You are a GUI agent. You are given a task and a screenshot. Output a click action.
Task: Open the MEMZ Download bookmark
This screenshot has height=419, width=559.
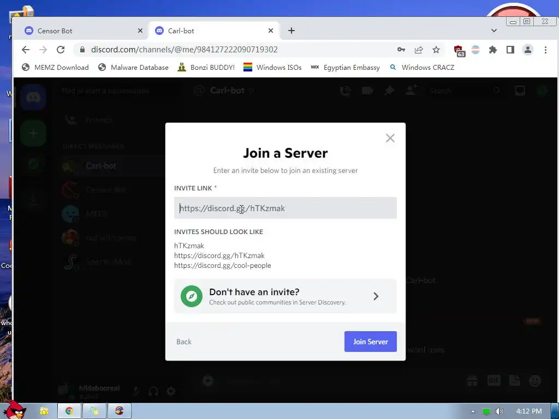point(55,67)
